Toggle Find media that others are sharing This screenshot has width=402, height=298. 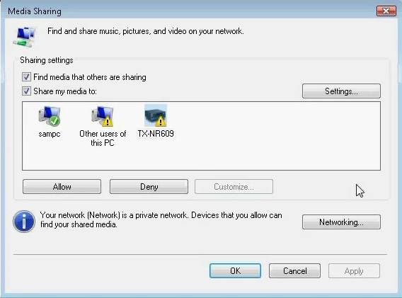pos(26,77)
